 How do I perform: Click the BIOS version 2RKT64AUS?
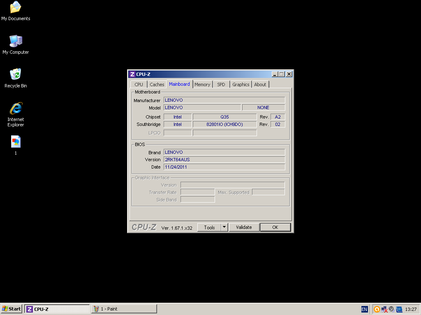coord(224,160)
